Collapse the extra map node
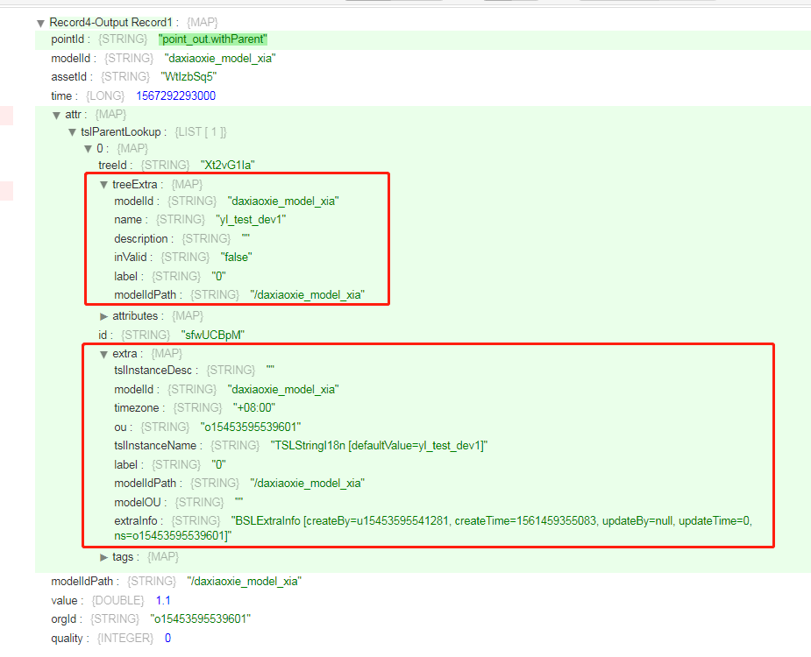The width and height of the screenshot is (811, 657). tap(103, 353)
